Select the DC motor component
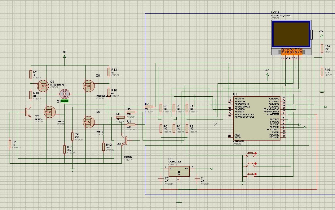 tap(65, 93)
